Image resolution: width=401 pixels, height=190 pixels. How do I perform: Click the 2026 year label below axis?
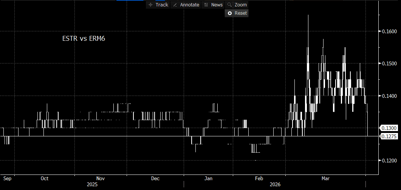pyautogui.click(x=274, y=185)
